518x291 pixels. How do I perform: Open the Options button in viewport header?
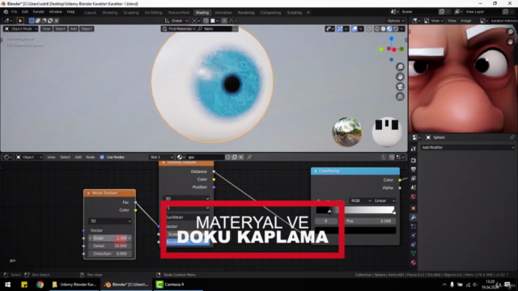395,21
